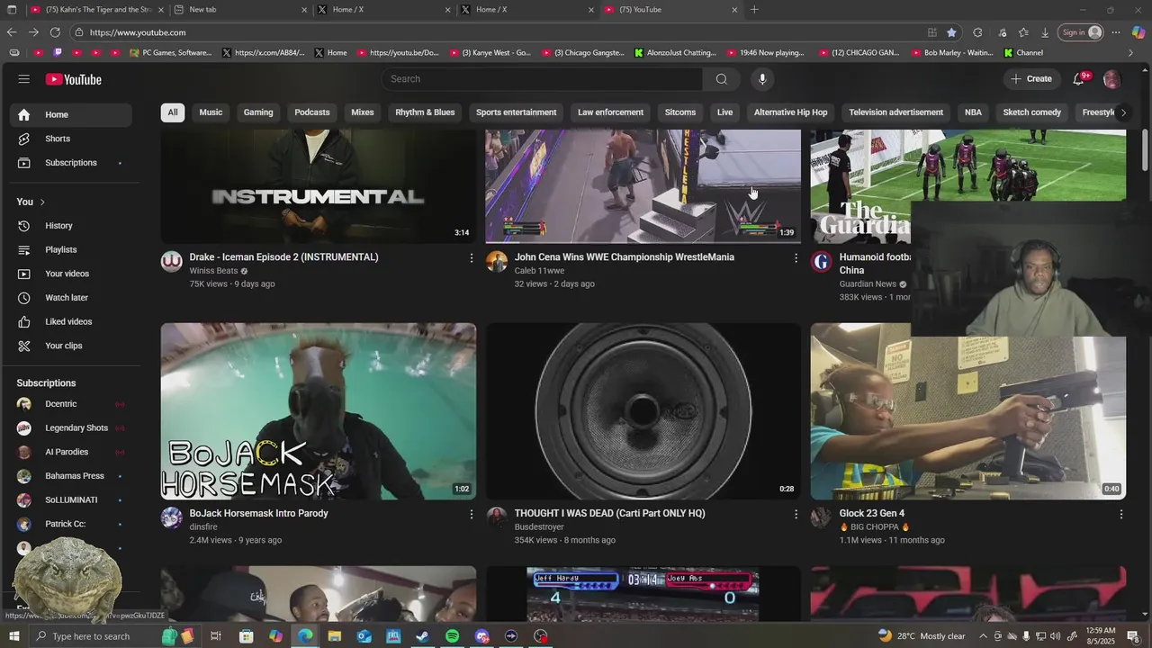Click the Winiss Beats channel avatar

[172, 262]
